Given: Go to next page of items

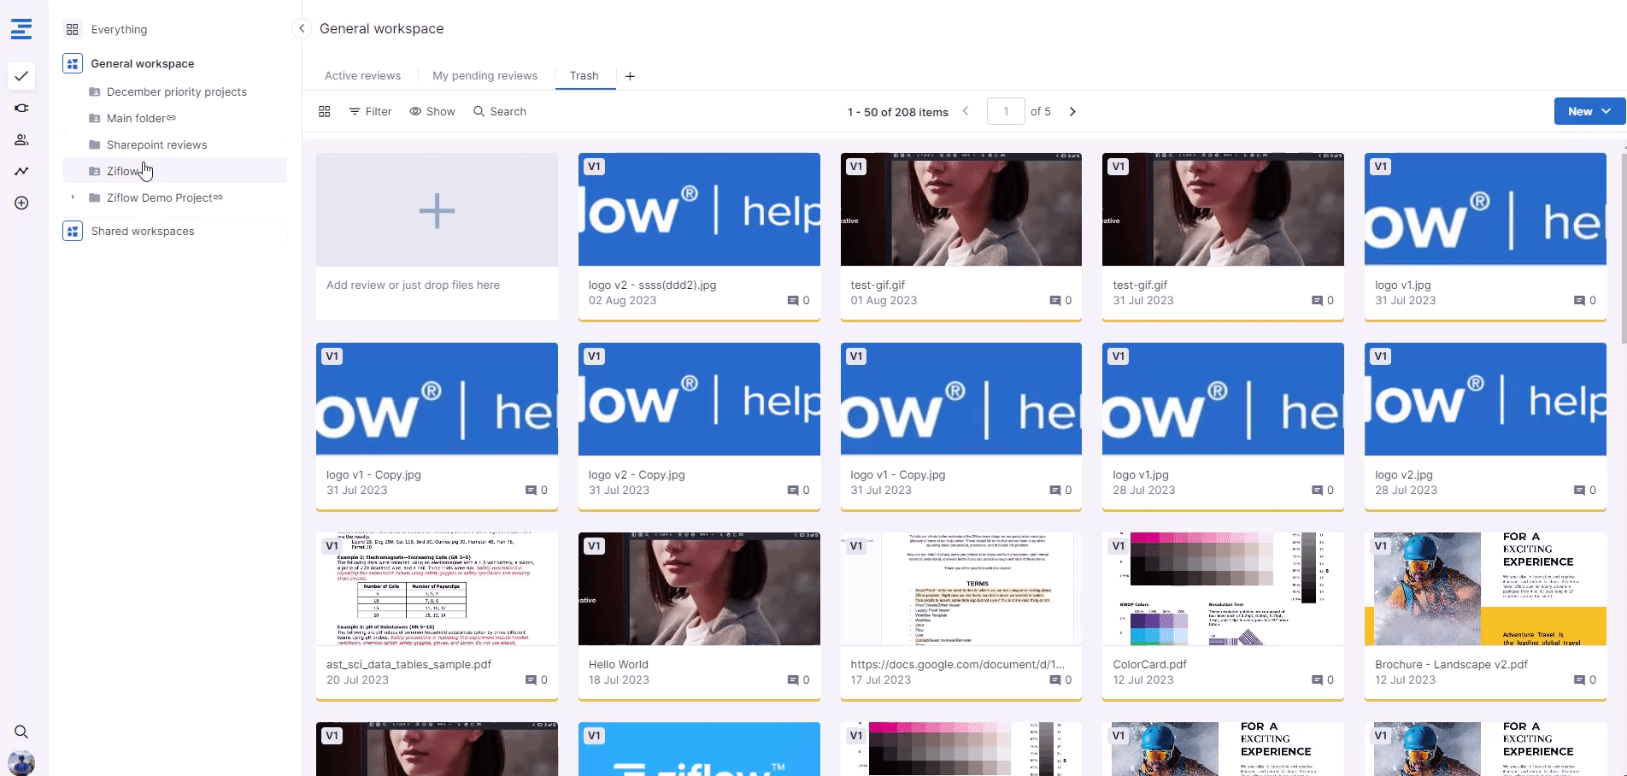Looking at the screenshot, I should click(x=1072, y=112).
